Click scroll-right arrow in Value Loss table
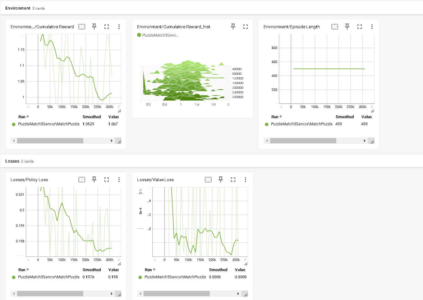This screenshot has height=300, width=423. 238,294
